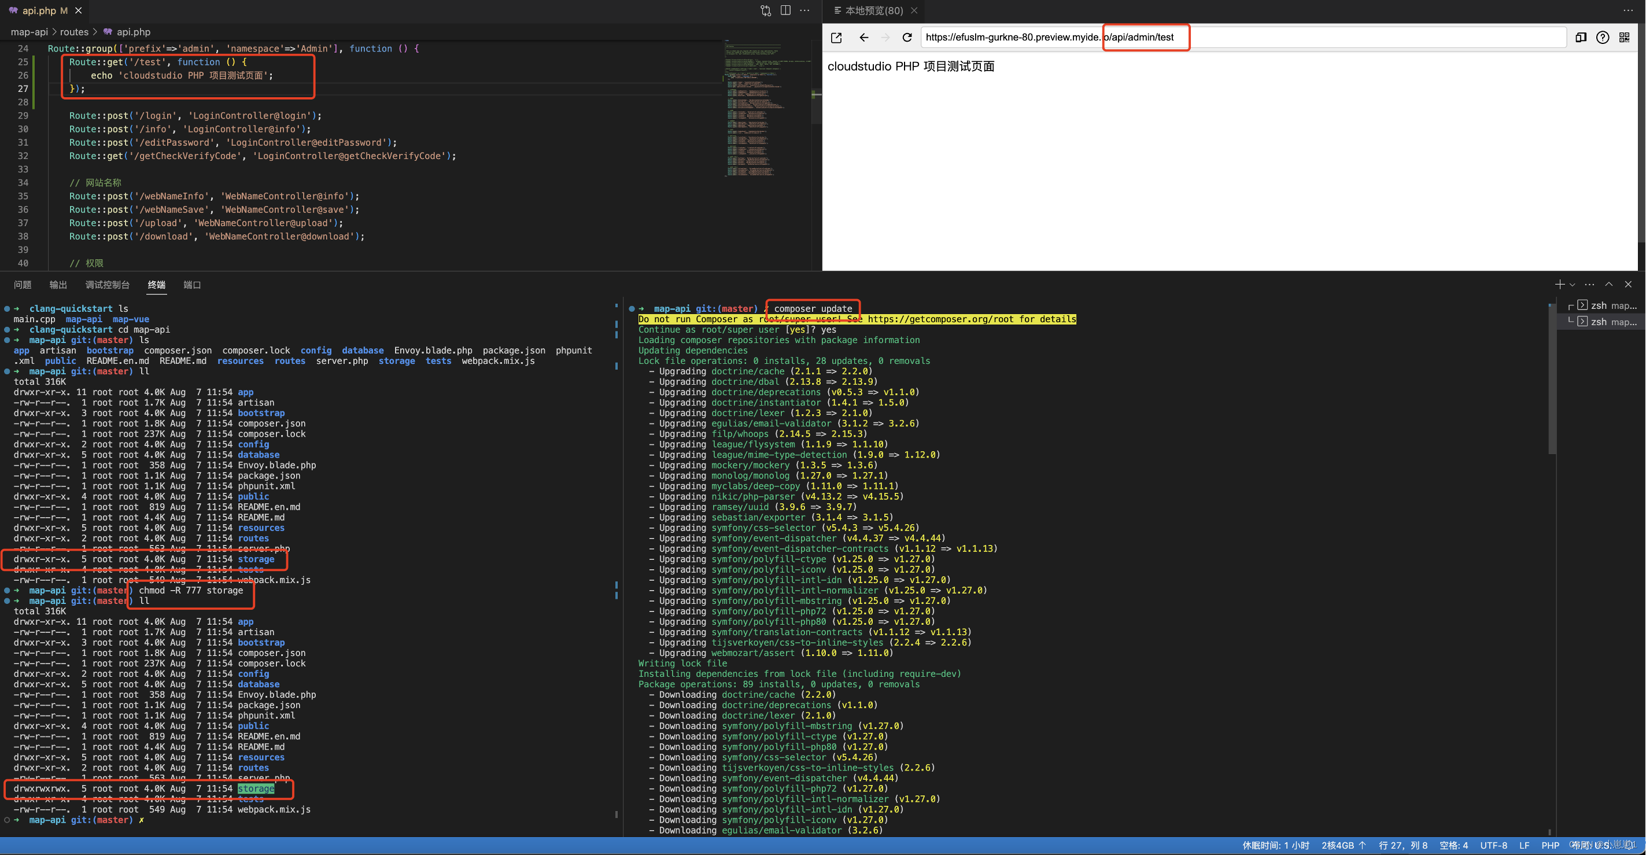Viewport: 1646px width, 855px height.
Task: Click 'LoginController@getCheckVerifyCode' in code
Action: 349,156
